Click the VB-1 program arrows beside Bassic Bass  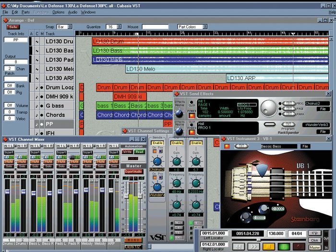pyautogui.click(x=242, y=146)
